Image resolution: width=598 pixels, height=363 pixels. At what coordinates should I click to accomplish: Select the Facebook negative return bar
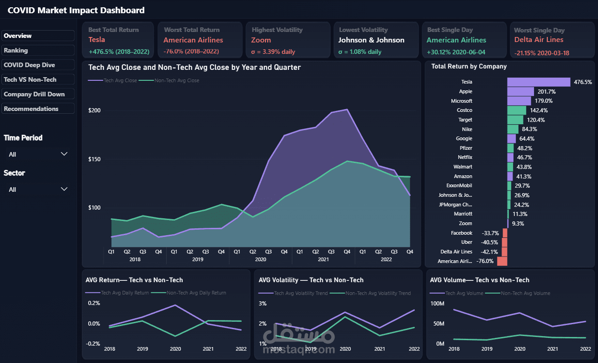coord(505,233)
